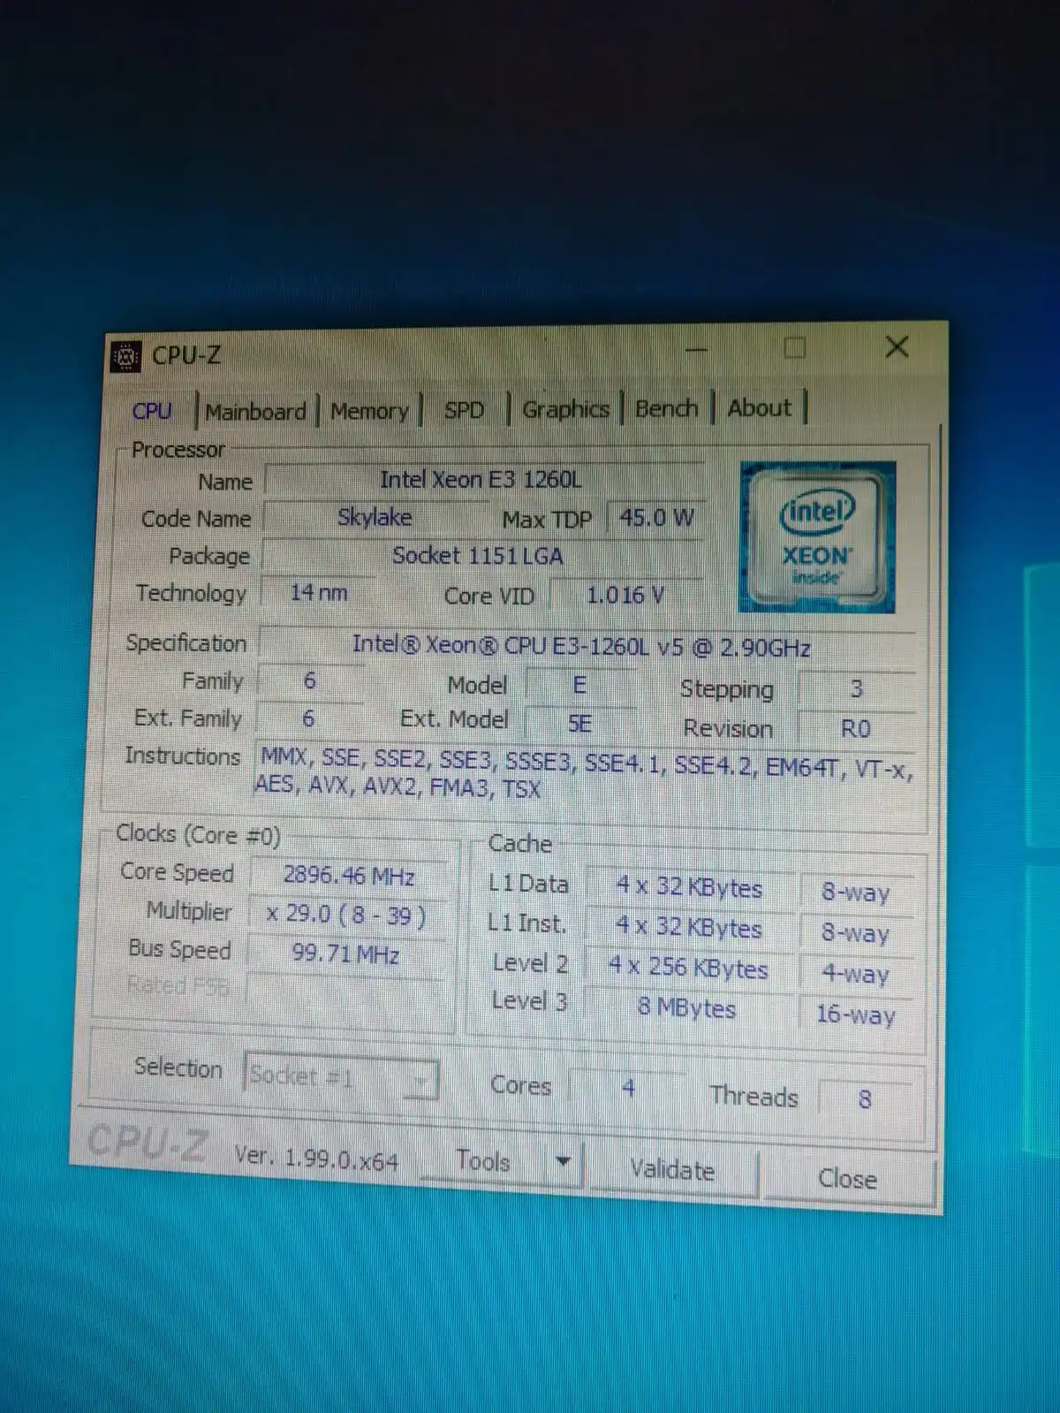Click the Core Speed value 2896.46 MHz

point(349,876)
